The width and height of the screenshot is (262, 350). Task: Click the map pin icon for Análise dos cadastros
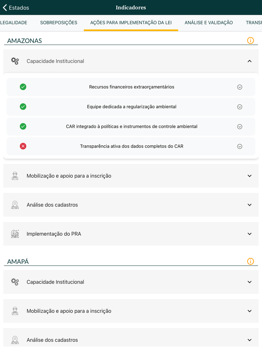click(15, 205)
